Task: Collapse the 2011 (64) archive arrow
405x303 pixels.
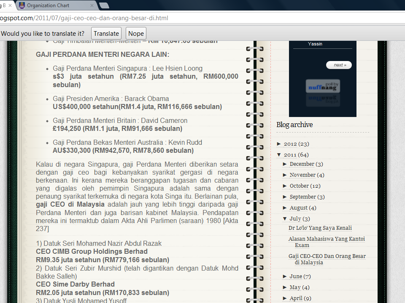Action: (279, 155)
